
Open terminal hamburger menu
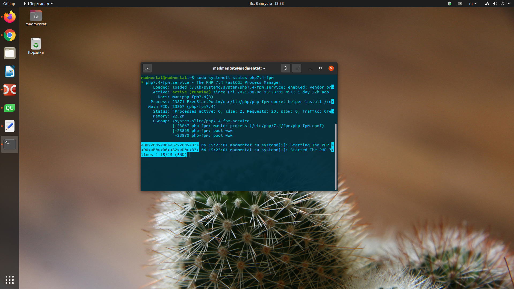[297, 68]
